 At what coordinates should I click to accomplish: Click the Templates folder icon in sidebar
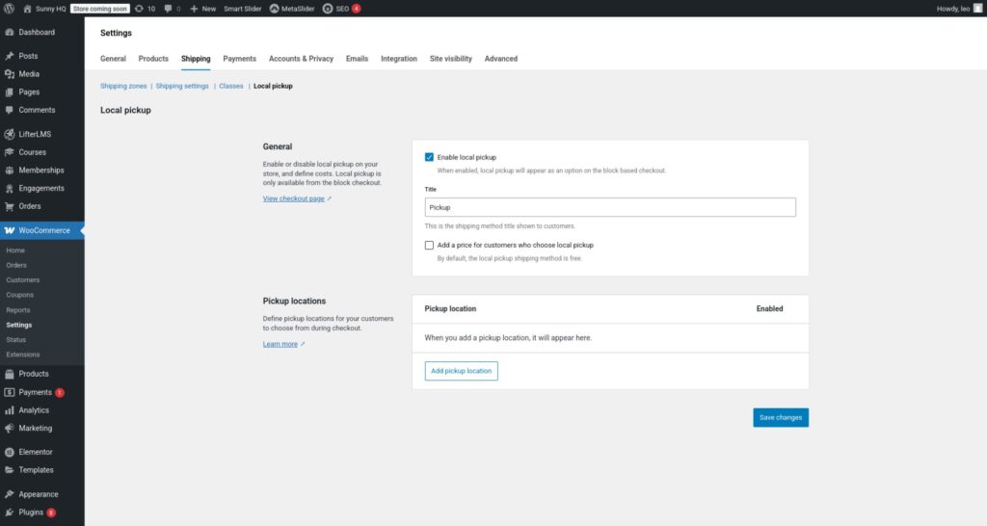pos(10,470)
